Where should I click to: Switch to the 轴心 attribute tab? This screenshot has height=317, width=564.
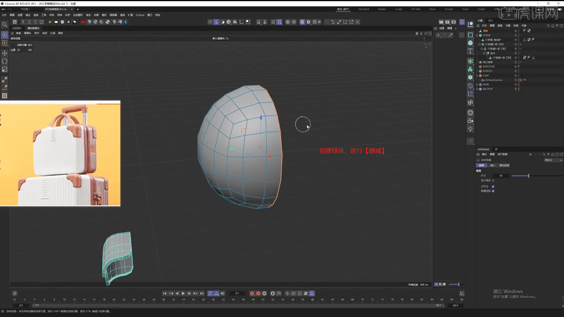click(x=493, y=166)
